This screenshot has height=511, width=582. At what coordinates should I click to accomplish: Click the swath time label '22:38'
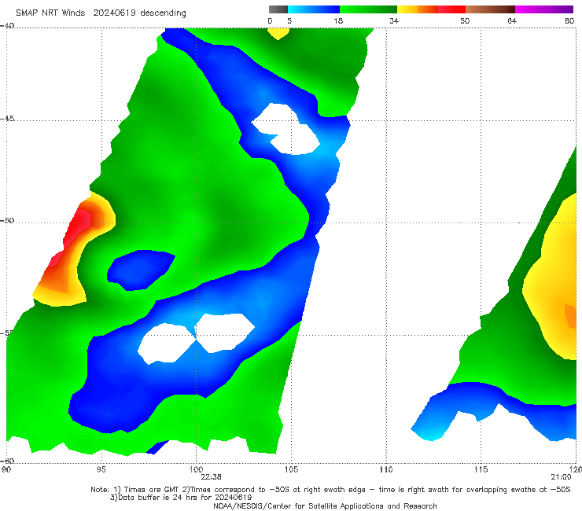click(211, 477)
